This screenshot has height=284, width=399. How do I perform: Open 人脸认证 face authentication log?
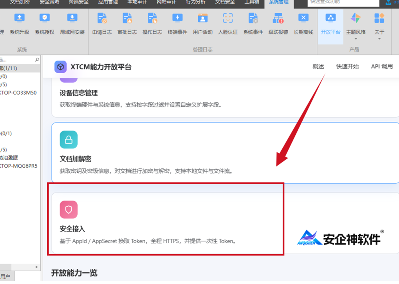click(228, 24)
